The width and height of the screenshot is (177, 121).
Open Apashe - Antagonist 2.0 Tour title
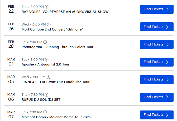[x=45, y=64]
